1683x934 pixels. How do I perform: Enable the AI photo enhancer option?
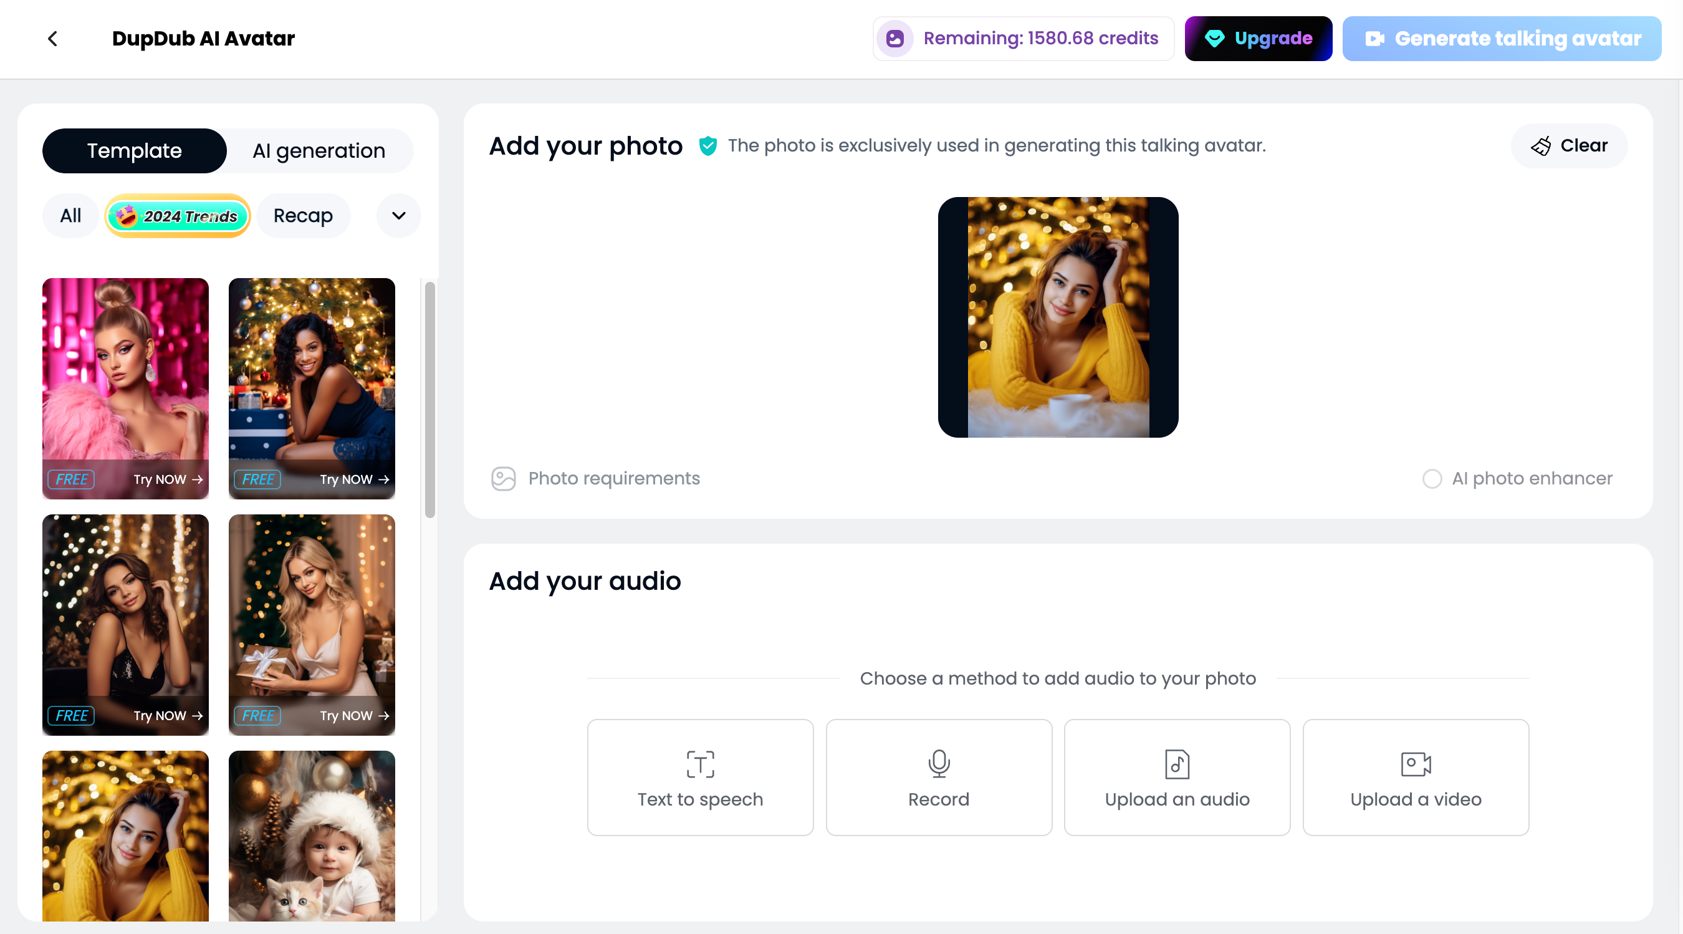tap(1431, 478)
